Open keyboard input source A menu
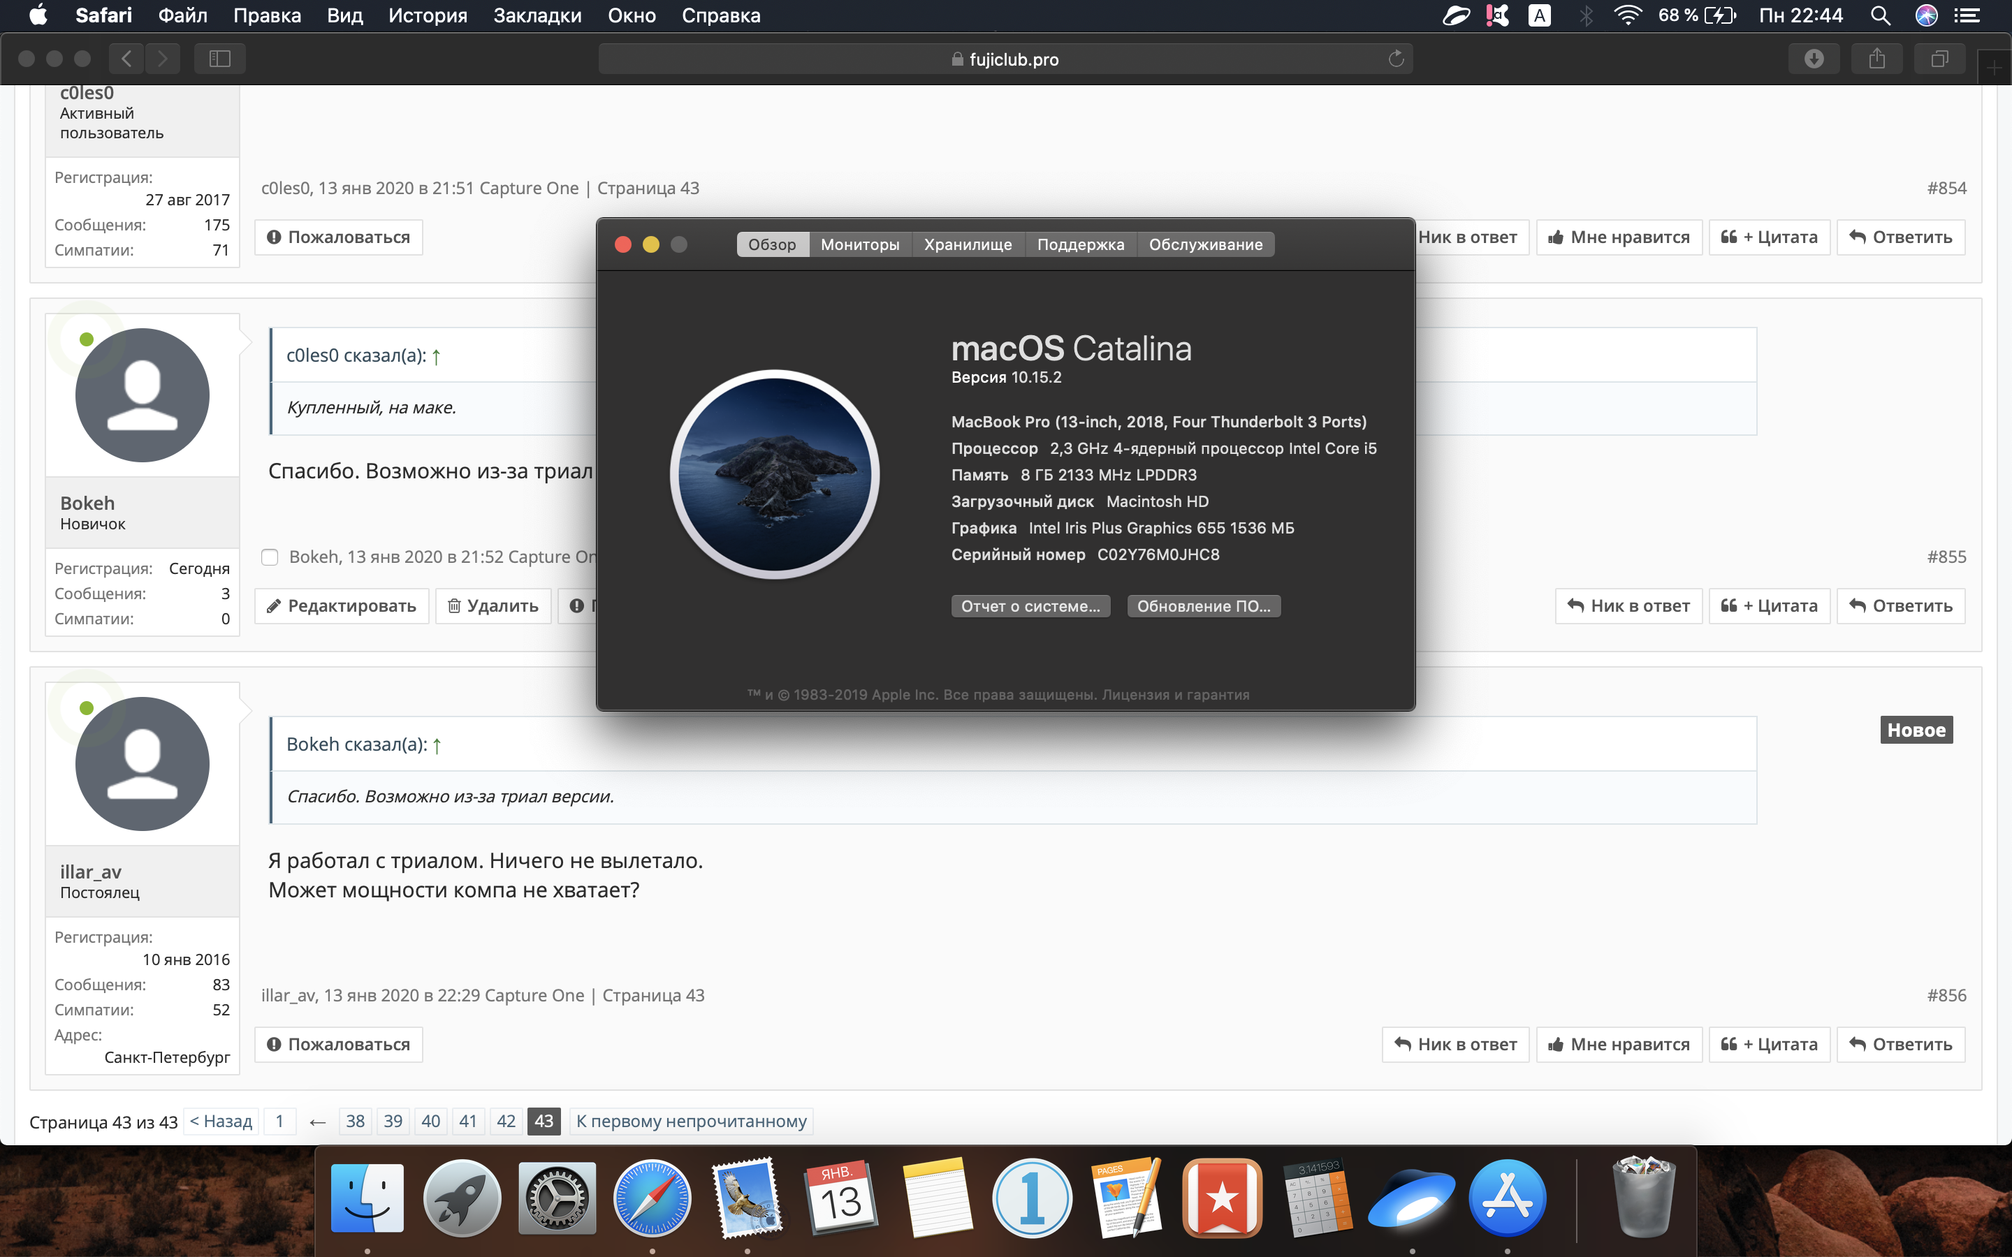Image resolution: width=2012 pixels, height=1257 pixels. pyautogui.click(x=1539, y=15)
